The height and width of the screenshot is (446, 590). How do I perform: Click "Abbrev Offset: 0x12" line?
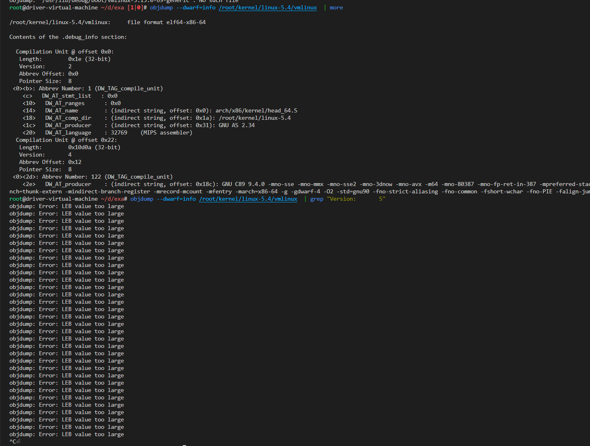[x=50, y=162]
